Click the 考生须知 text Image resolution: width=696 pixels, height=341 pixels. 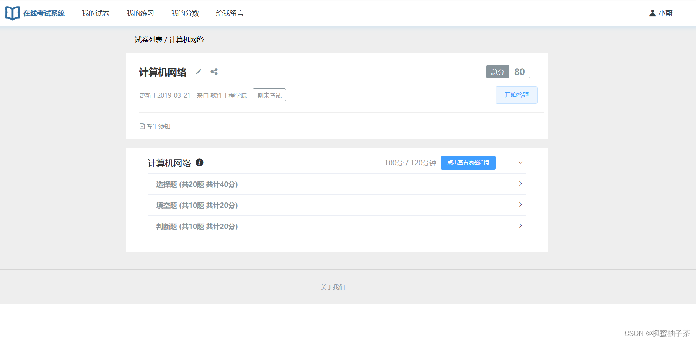[x=158, y=126]
